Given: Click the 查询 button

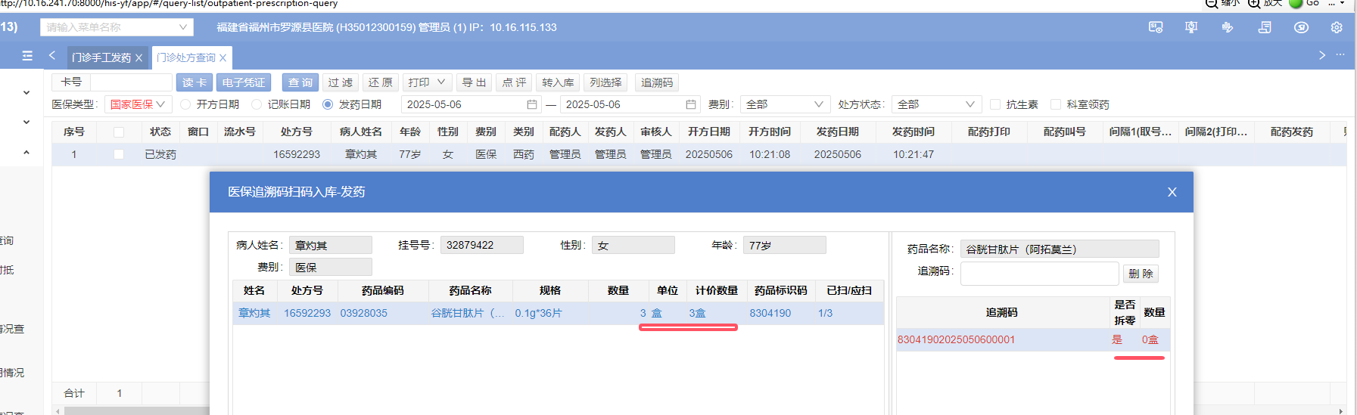Looking at the screenshot, I should click(x=300, y=82).
